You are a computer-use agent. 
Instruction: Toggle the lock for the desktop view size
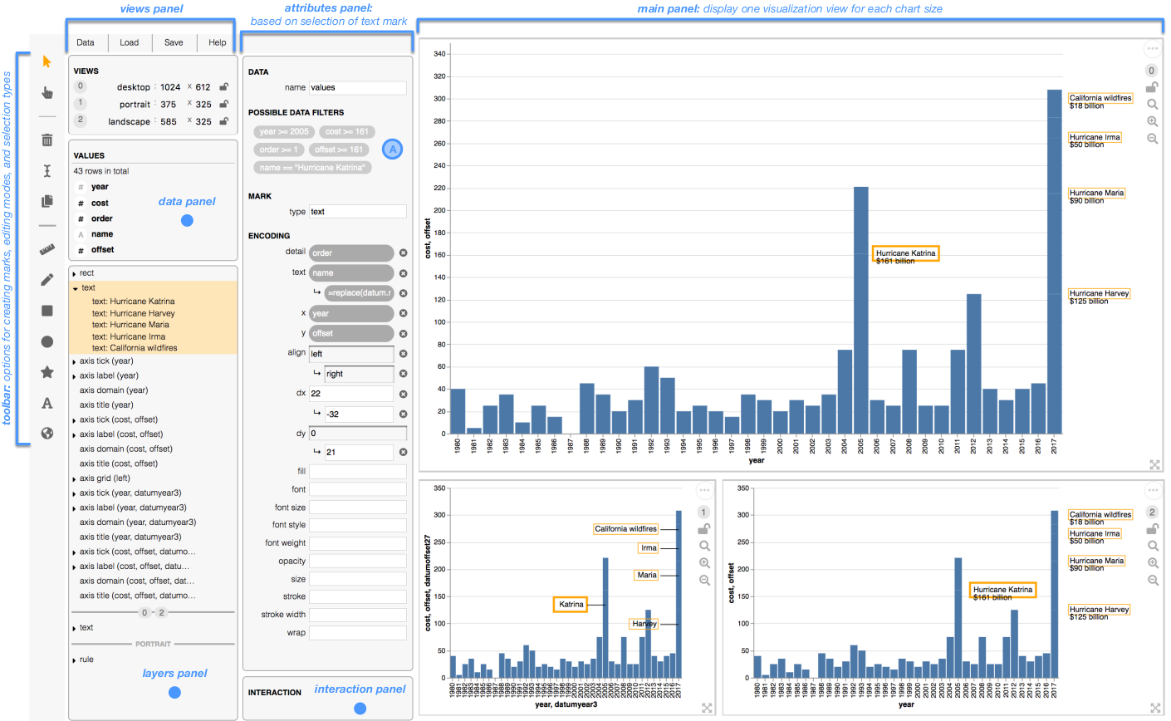224,86
